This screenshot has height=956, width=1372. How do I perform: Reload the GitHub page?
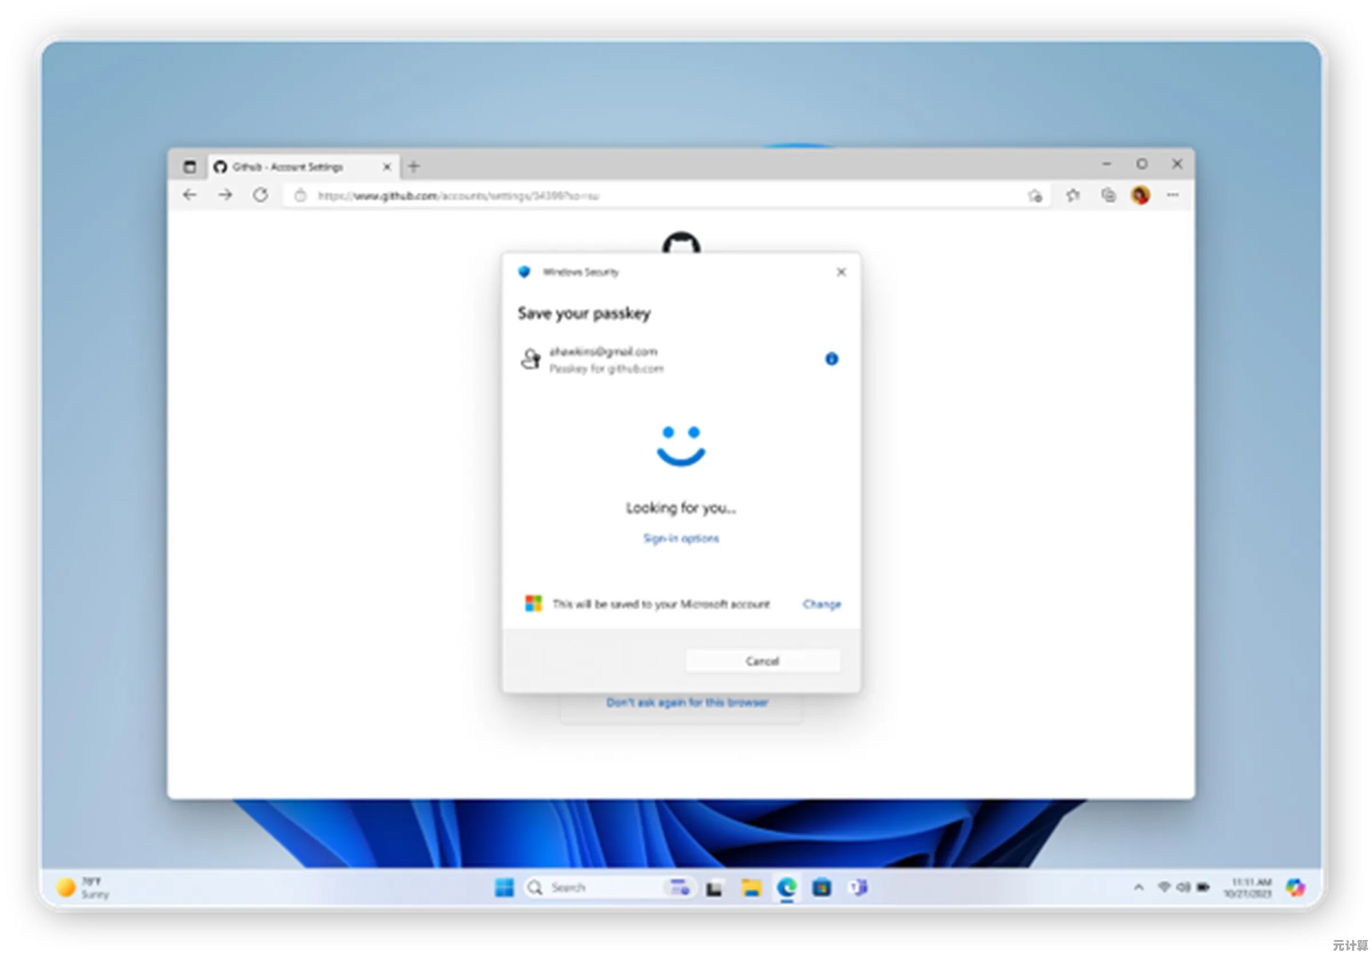(261, 195)
